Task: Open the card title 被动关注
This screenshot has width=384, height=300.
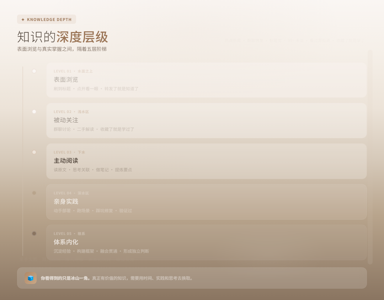Action: pyautogui.click(x=66, y=120)
